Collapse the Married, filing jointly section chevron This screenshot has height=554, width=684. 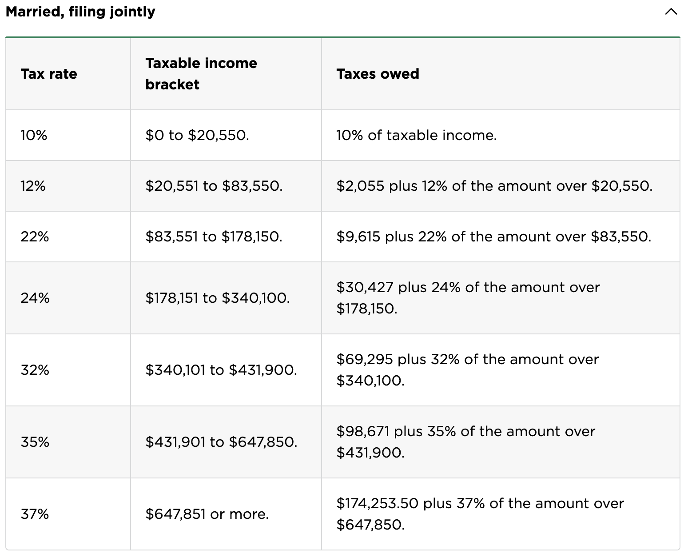671,12
